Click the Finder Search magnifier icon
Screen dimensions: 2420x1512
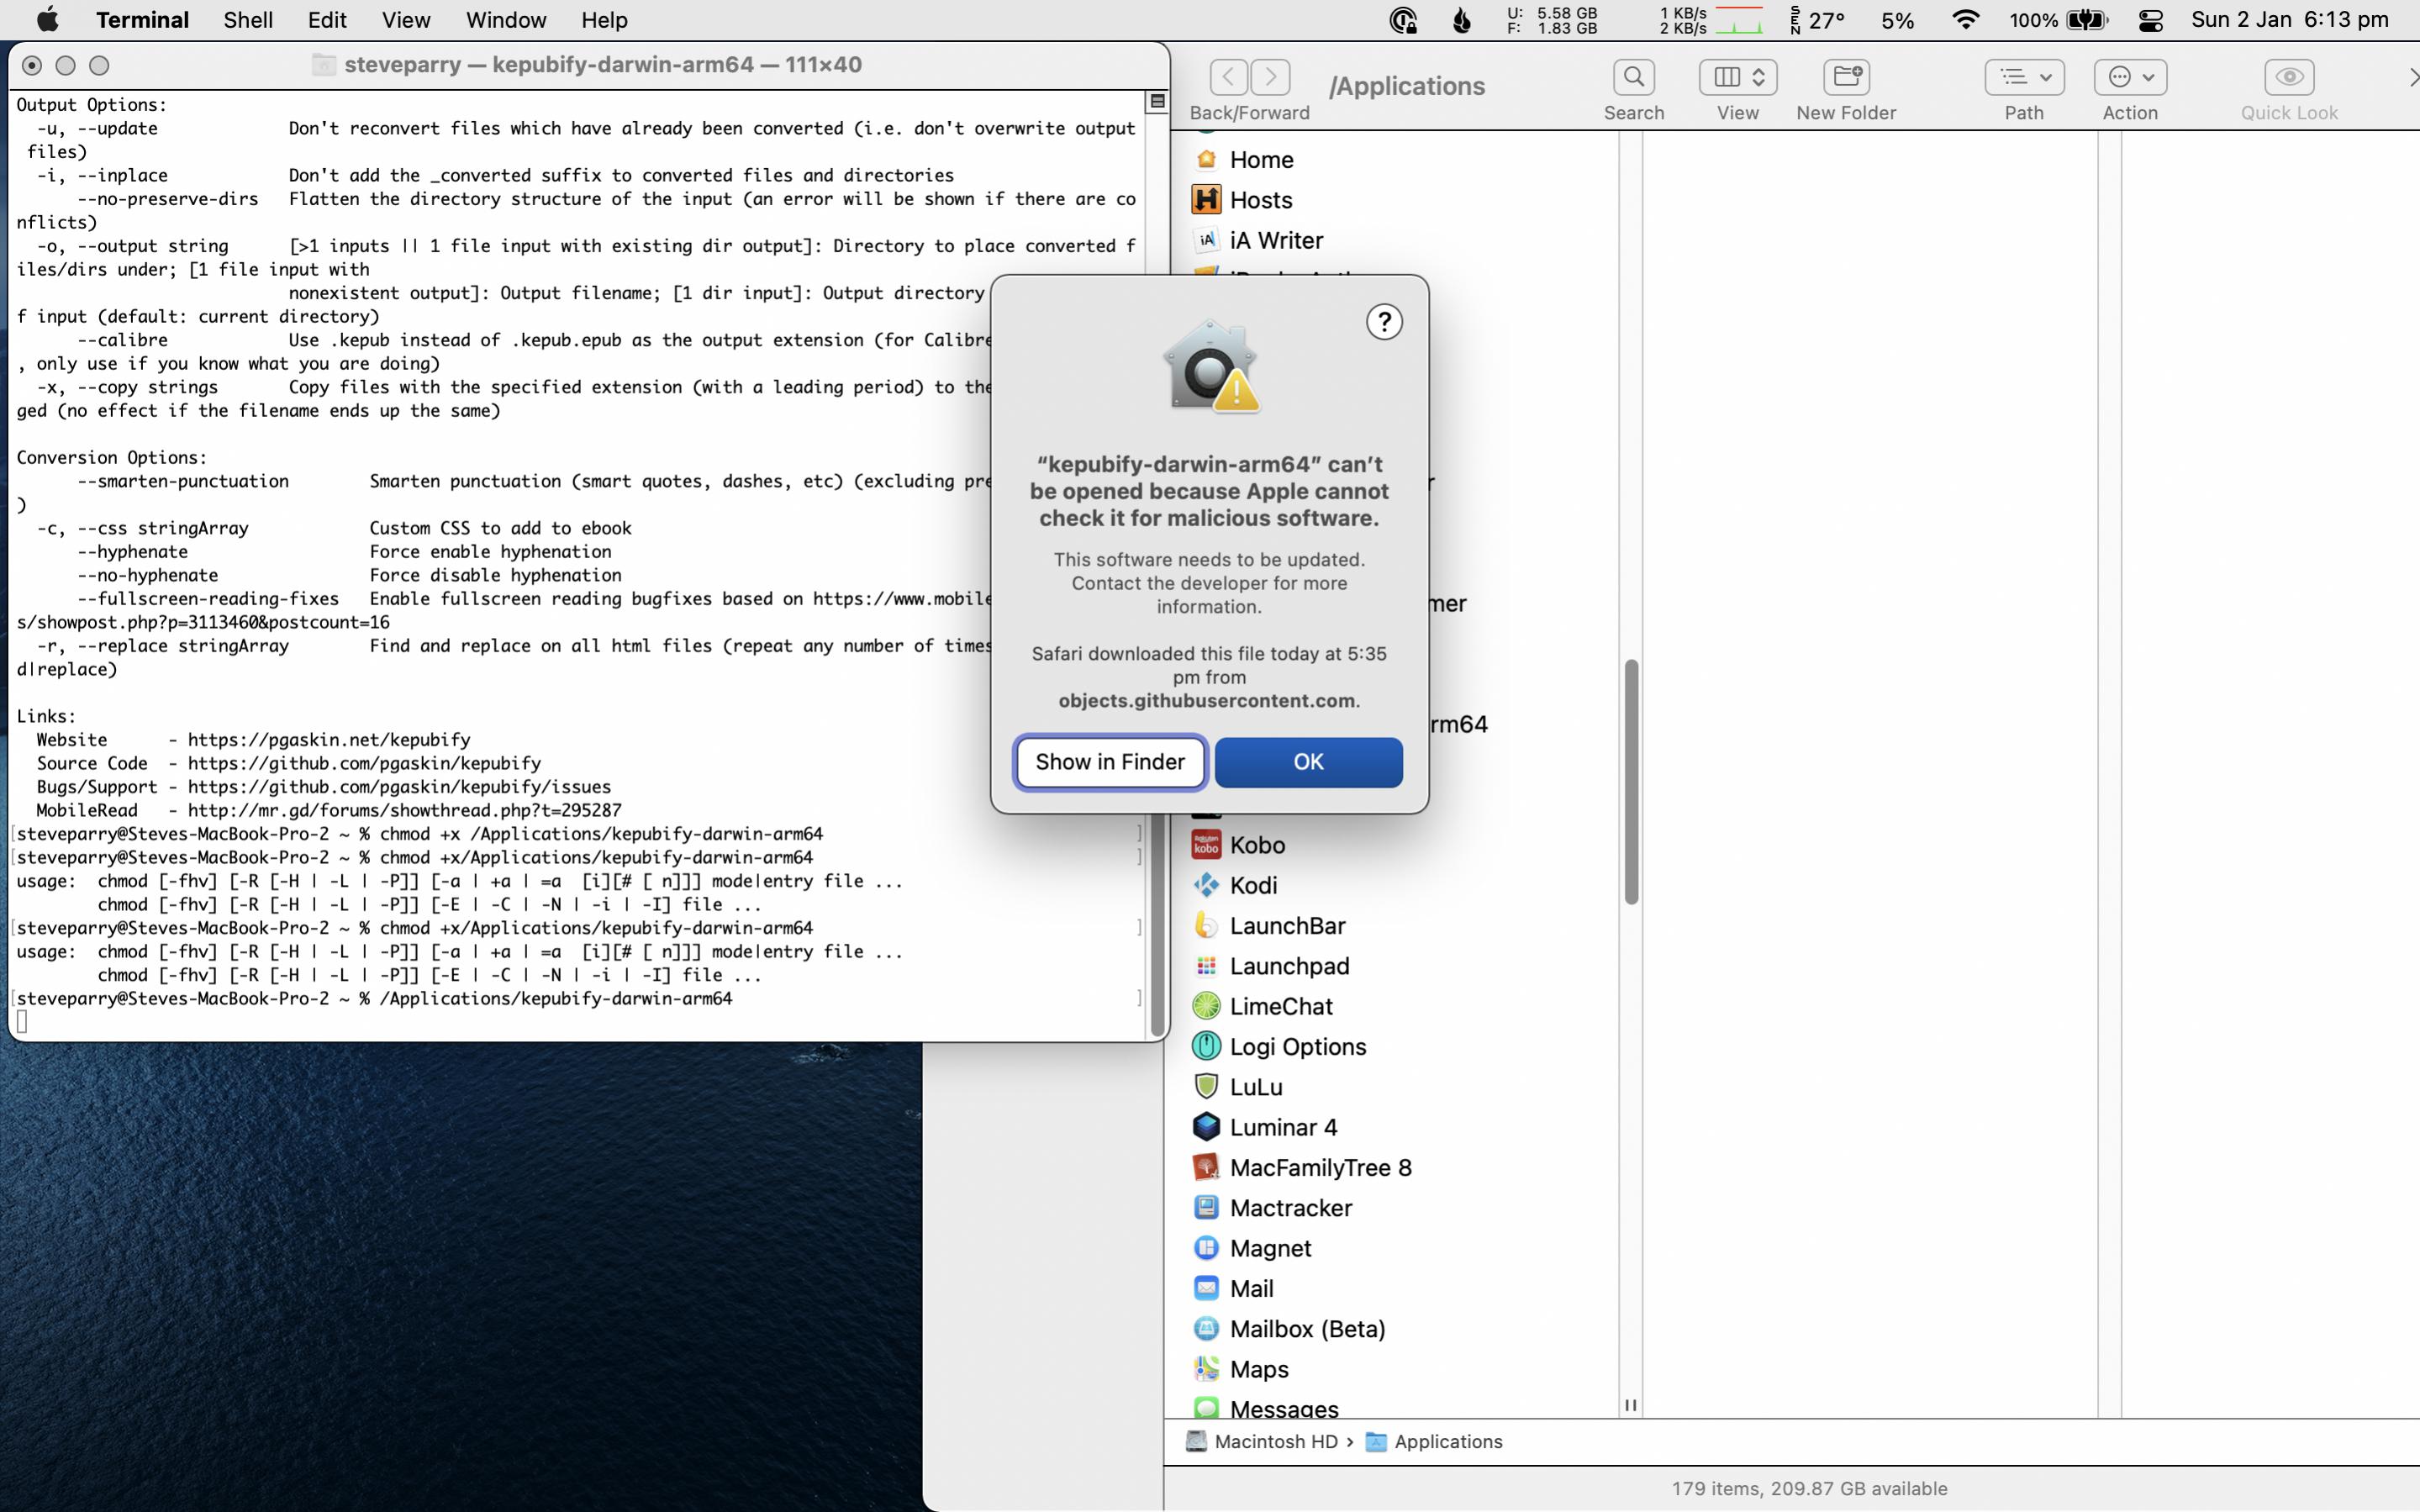pos(1634,77)
